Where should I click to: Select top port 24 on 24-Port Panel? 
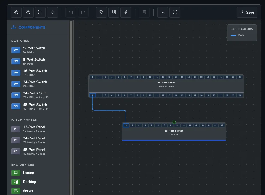tap(240, 77)
